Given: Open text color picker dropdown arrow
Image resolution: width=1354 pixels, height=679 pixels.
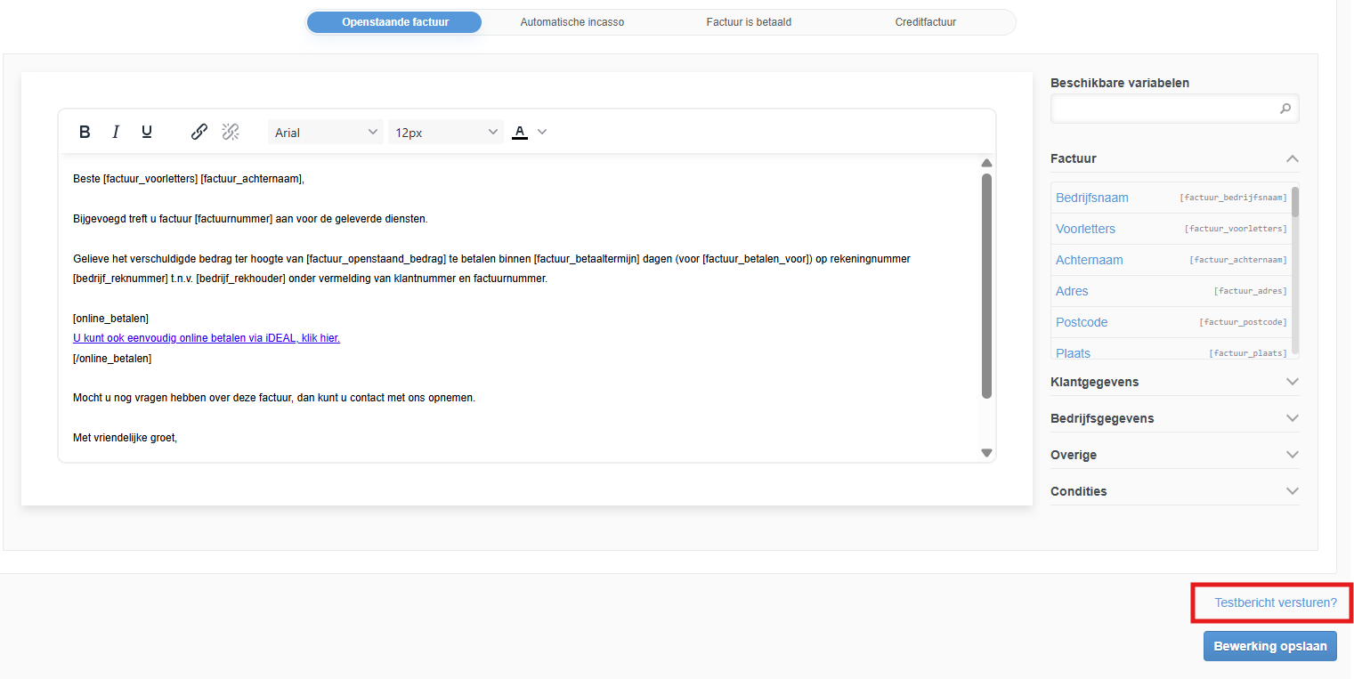Looking at the screenshot, I should click(x=542, y=132).
